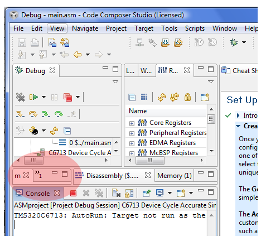
Task: Click the yellow Back navigation arrow
Action: [x=78, y=55]
